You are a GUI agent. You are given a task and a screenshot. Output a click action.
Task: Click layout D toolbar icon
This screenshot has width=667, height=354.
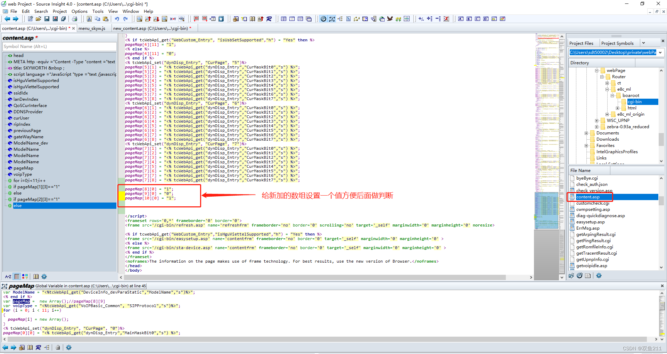[486, 19]
